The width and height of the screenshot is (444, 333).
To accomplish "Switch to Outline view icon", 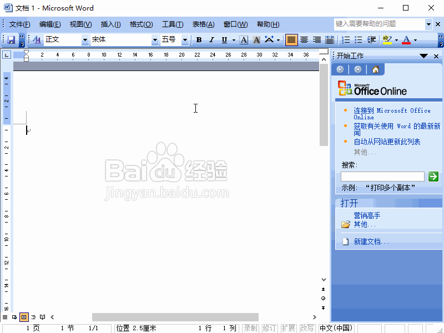I will (x=33, y=317).
